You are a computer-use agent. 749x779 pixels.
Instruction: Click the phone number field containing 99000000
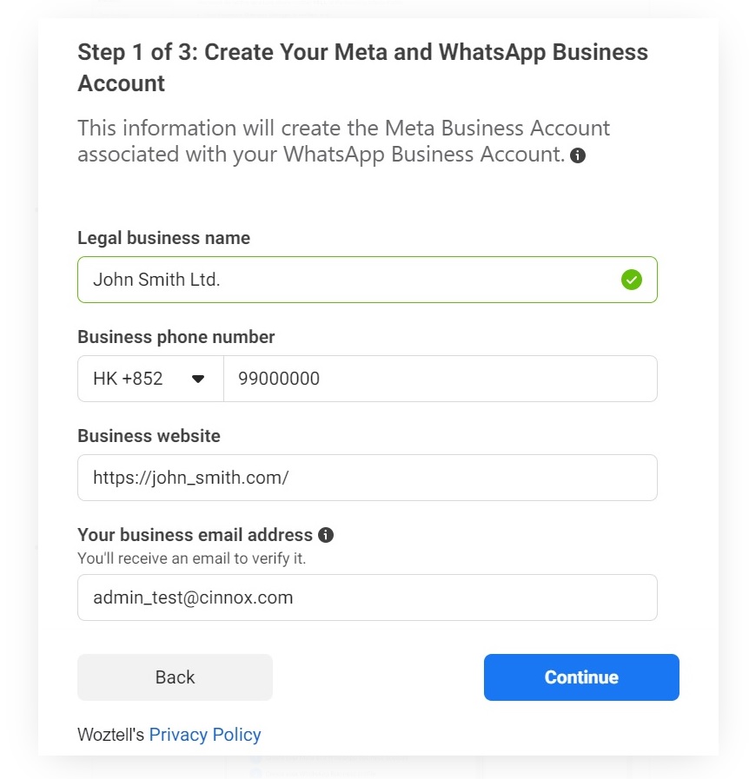pos(440,379)
